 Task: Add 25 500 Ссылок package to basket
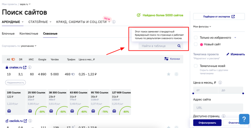pos(30,111)
